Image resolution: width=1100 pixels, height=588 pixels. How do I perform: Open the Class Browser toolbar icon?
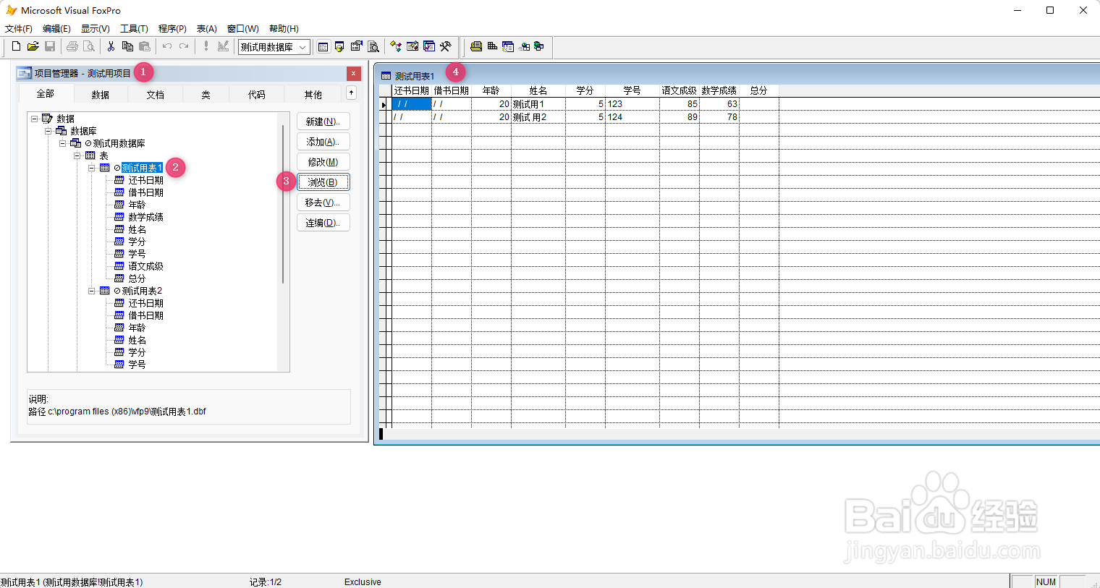[396, 46]
